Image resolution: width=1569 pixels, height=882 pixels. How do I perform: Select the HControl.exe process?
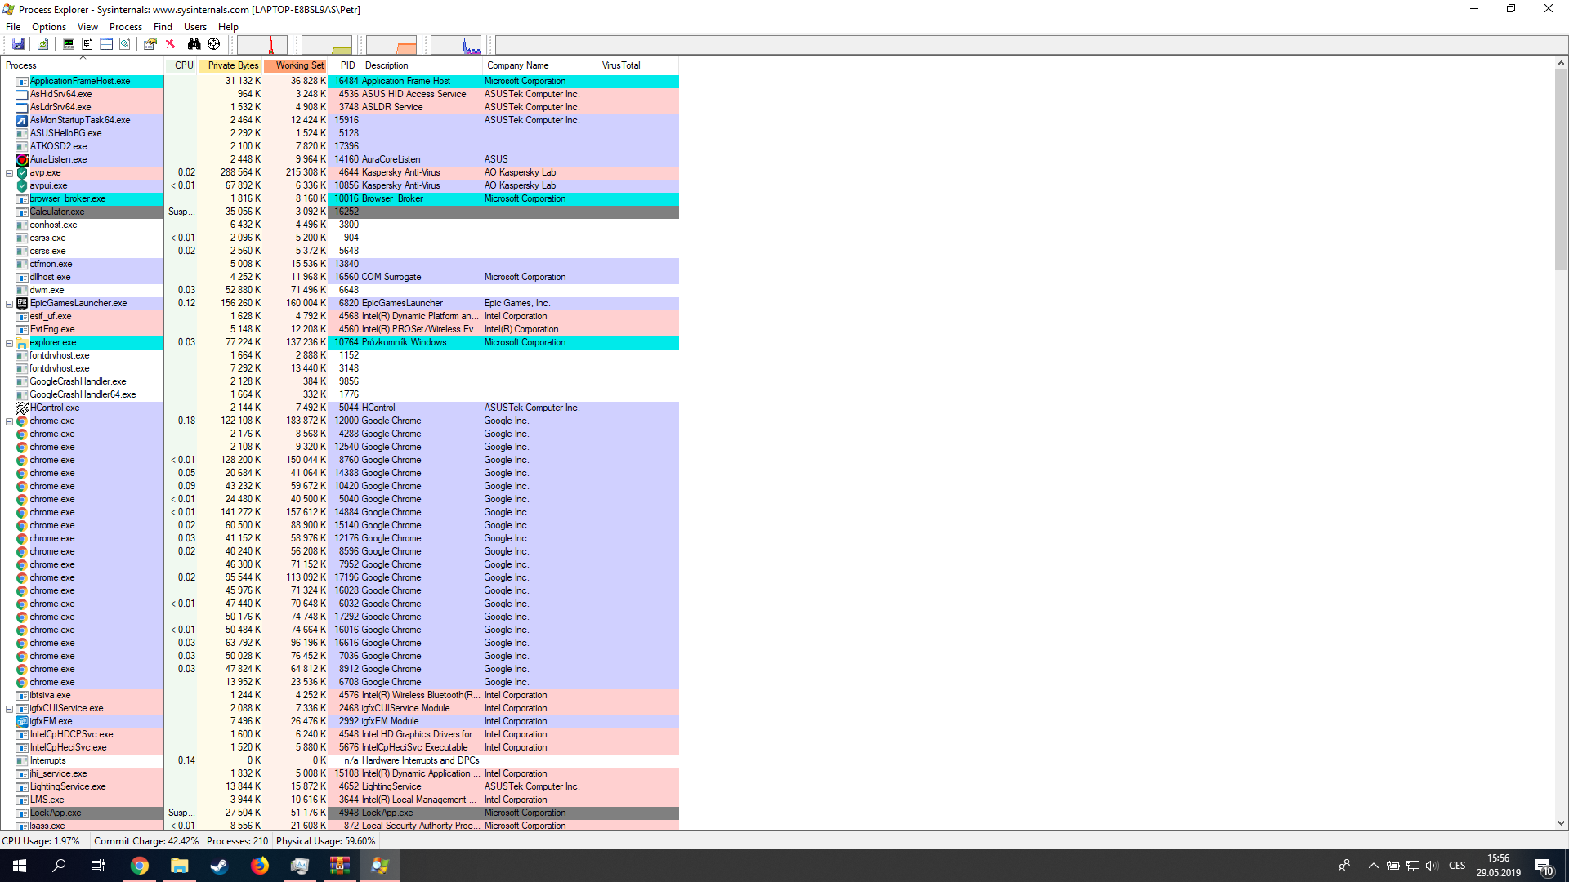pyautogui.click(x=340, y=408)
